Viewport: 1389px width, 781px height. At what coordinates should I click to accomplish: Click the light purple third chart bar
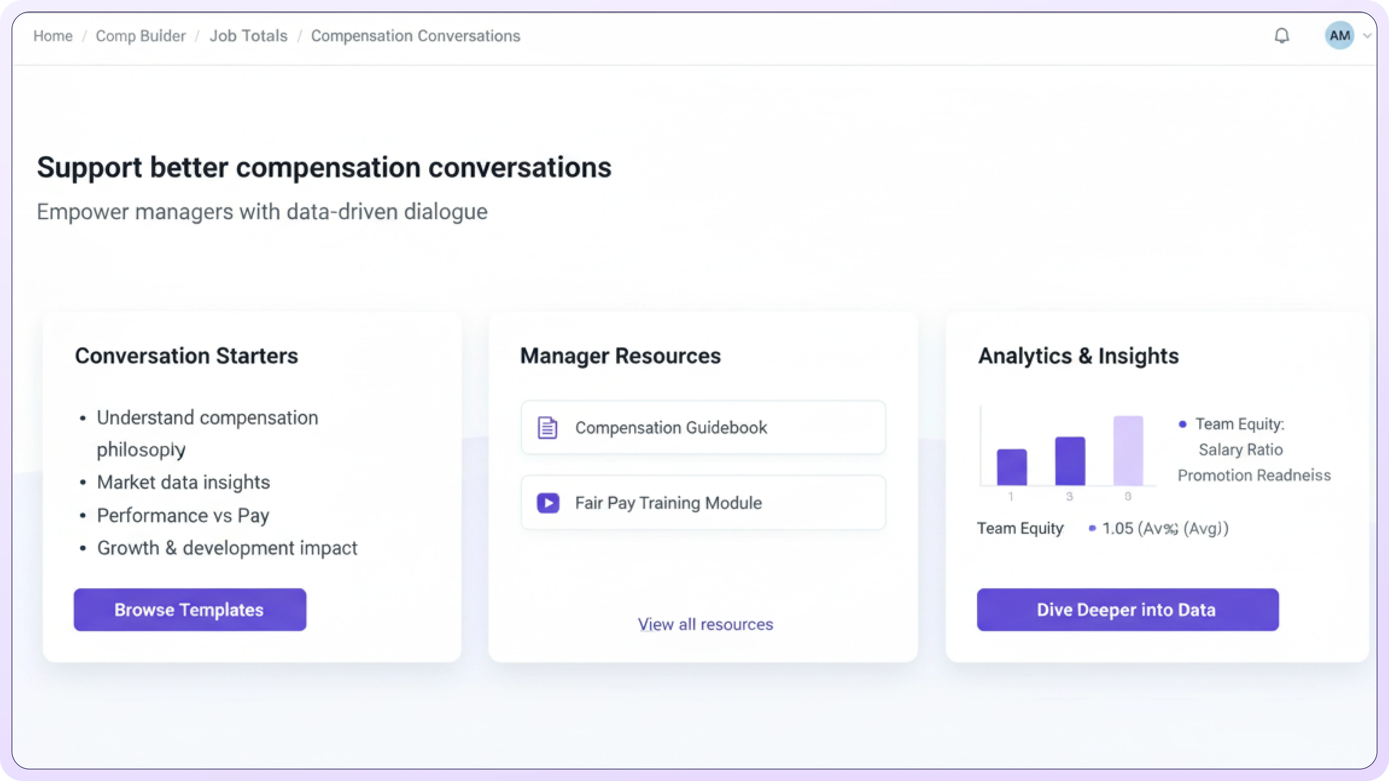(1128, 451)
